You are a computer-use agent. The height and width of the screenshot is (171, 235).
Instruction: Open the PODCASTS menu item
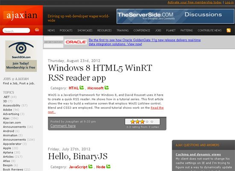pos(66,31)
